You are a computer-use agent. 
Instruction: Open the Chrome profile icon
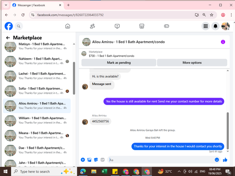[223, 15]
